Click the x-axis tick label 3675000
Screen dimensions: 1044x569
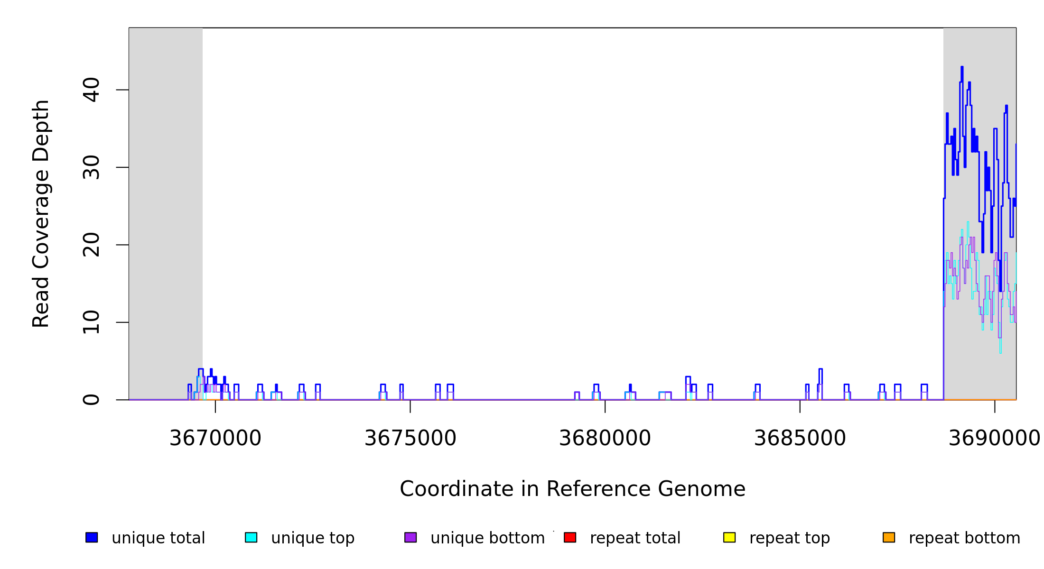pyautogui.click(x=410, y=438)
